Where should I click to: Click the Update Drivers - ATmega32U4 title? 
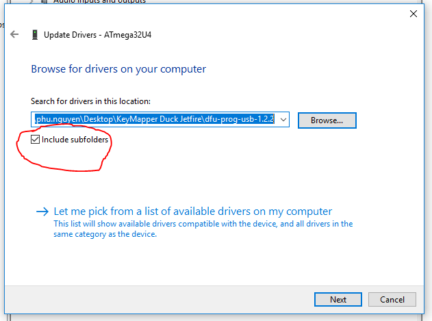tap(97, 34)
